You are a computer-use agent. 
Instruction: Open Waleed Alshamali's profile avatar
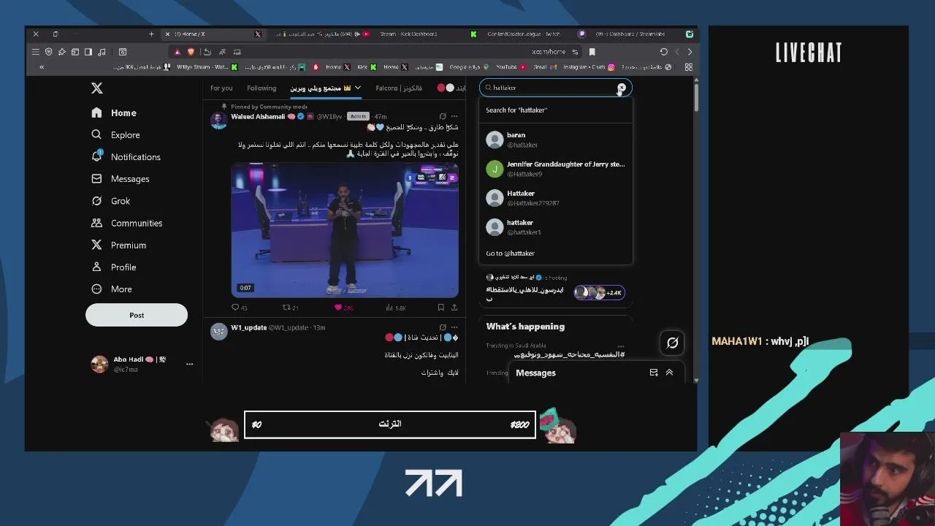pyautogui.click(x=218, y=121)
